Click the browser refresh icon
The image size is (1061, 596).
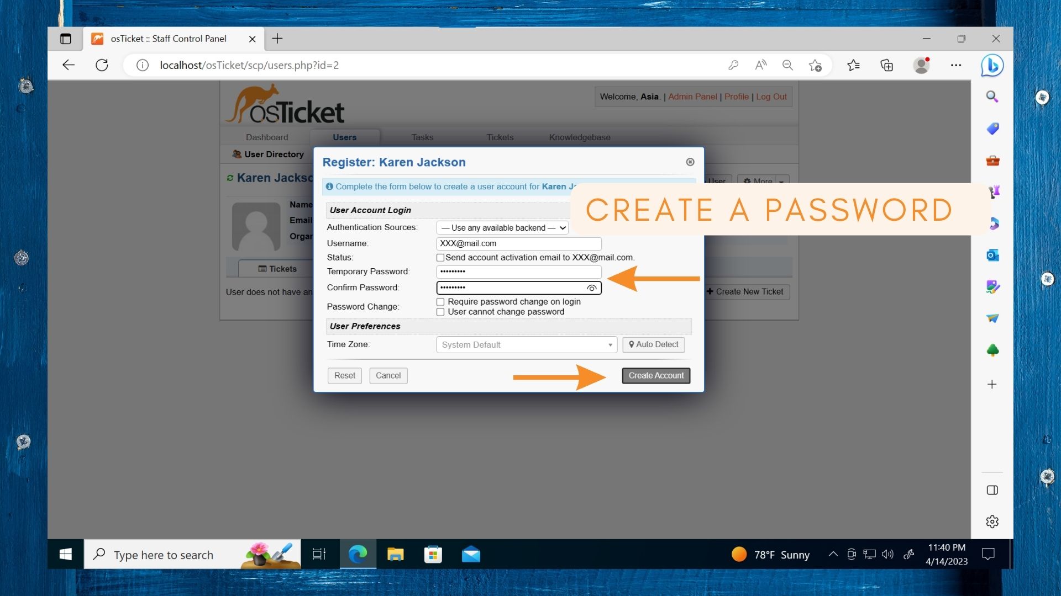point(102,65)
